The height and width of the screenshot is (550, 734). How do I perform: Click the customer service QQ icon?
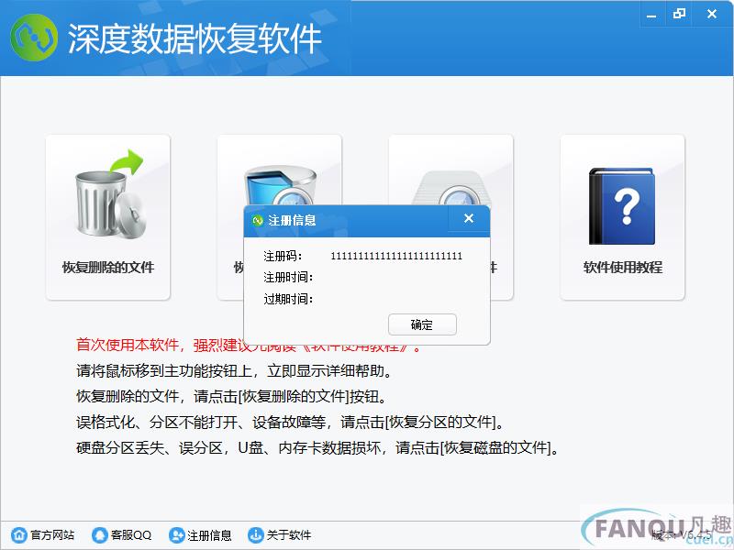tap(100, 534)
